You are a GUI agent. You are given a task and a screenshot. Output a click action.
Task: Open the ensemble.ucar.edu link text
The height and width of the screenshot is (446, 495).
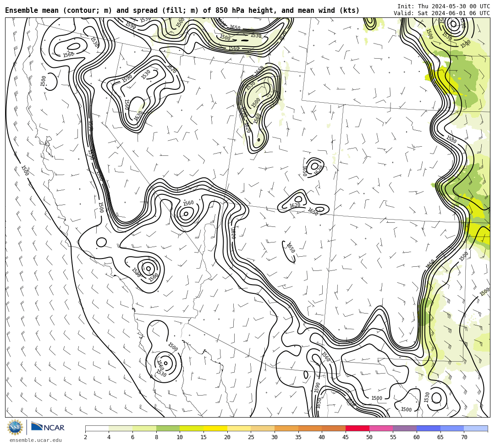36,440
